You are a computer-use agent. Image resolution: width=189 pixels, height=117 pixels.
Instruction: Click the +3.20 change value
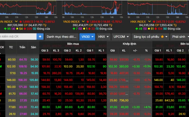(136, 107)
